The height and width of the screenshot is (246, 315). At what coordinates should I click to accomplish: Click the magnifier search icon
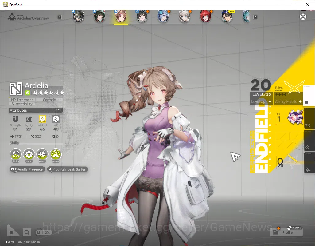(27, 232)
